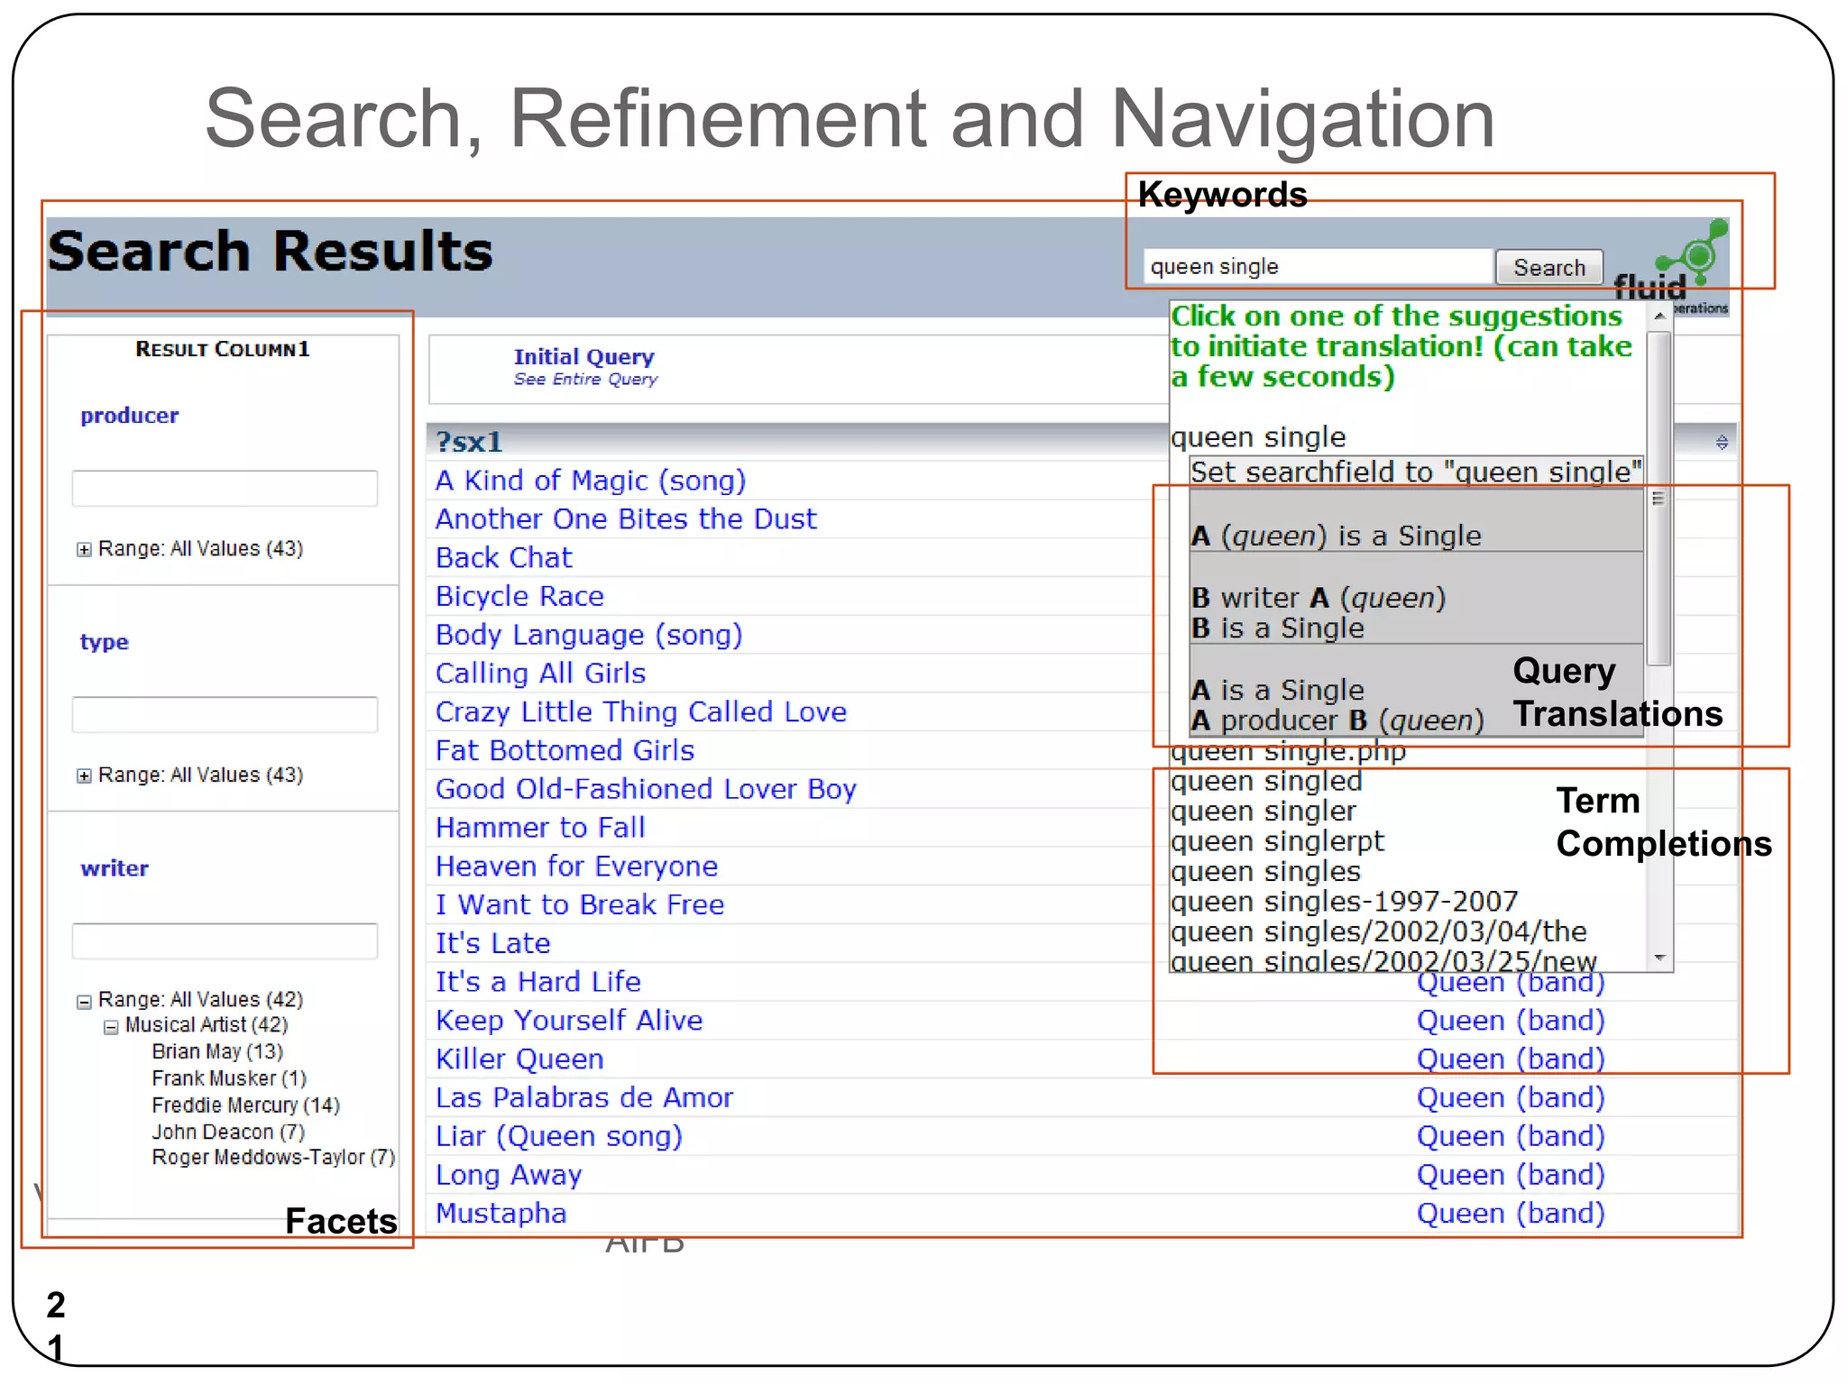Click the queen single keyword input field
Image resolution: width=1847 pixels, height=1385 pixels.
click(1319, 267)
